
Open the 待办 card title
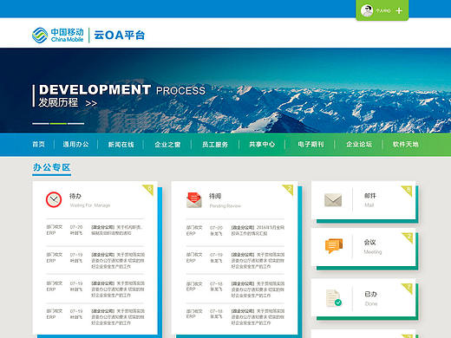pos(75,196)
